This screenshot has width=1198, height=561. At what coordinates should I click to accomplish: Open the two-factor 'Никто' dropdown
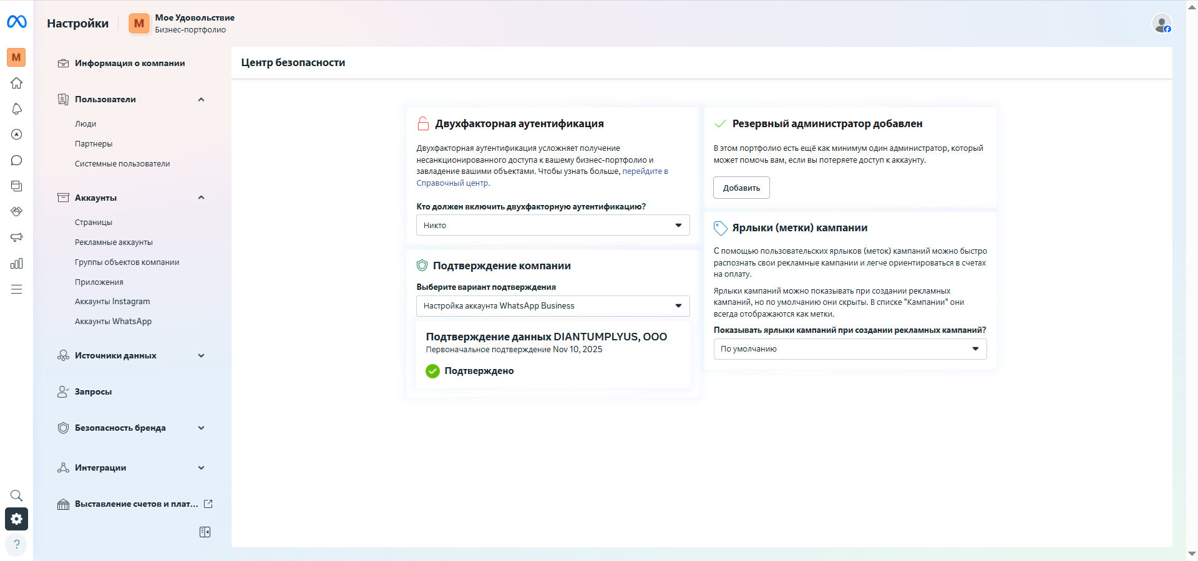coord(552,226)
